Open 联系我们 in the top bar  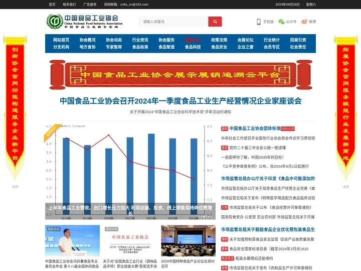coord(69,5)
